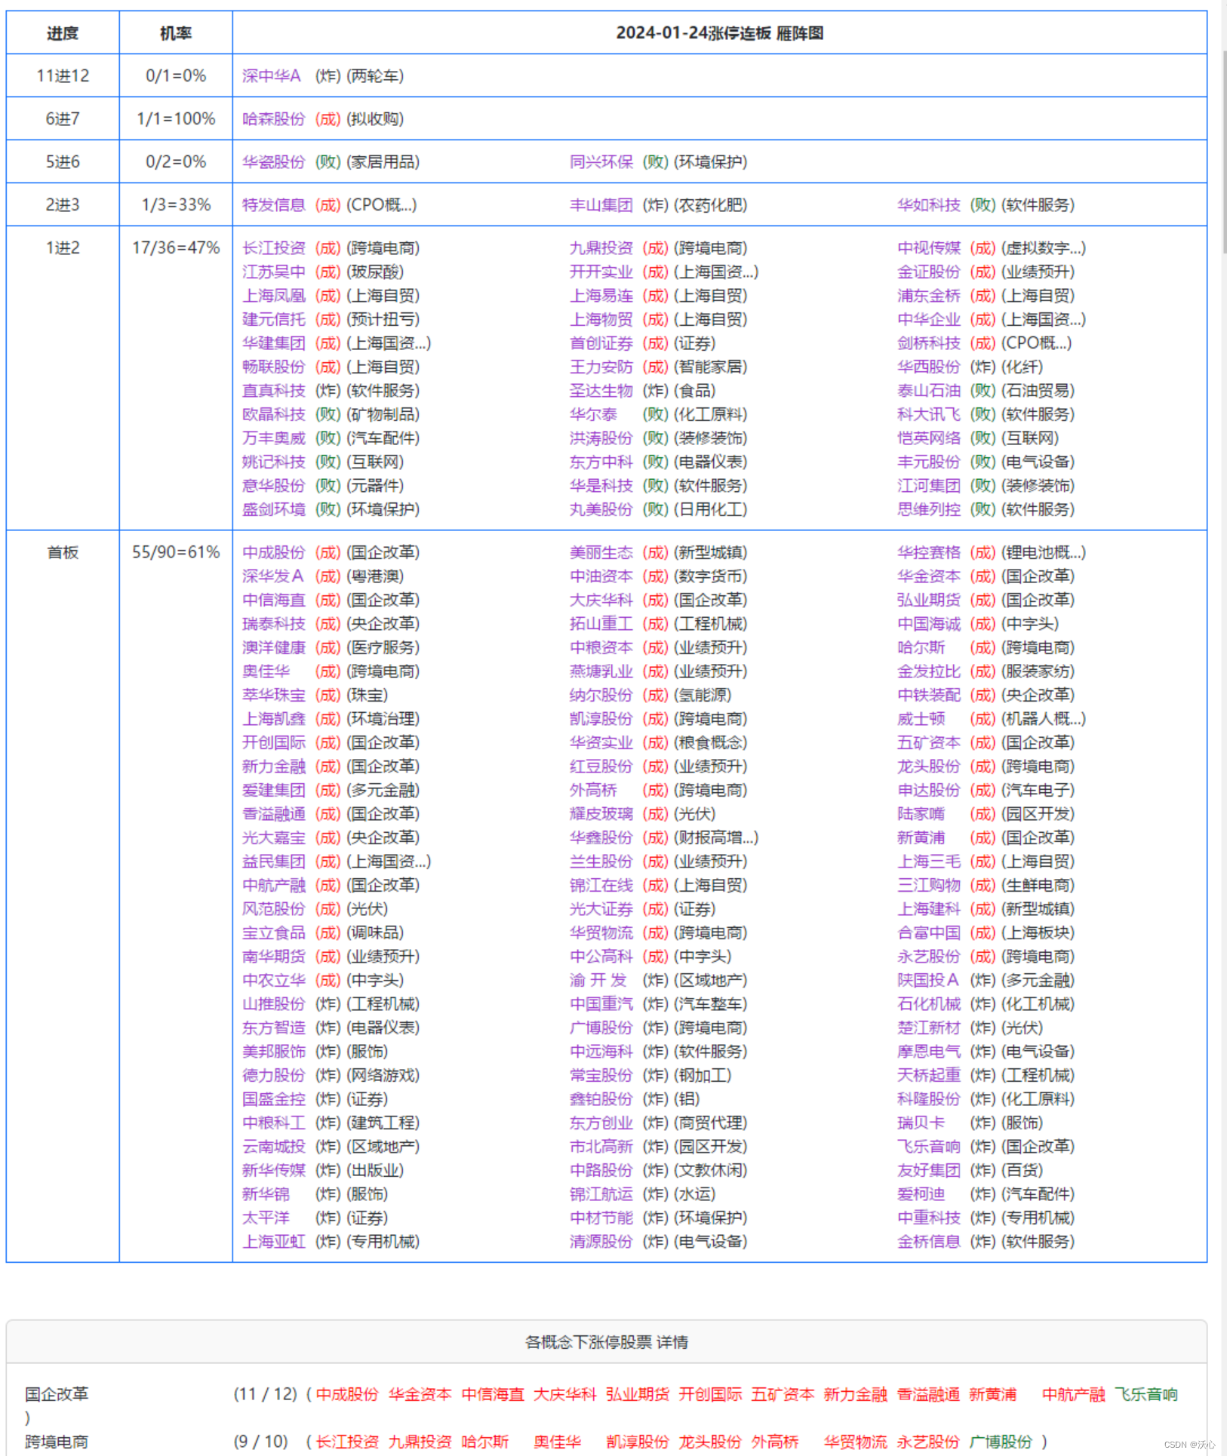Open the 上海亚虹 stock link
1227x1456 pixels.
273,1242
